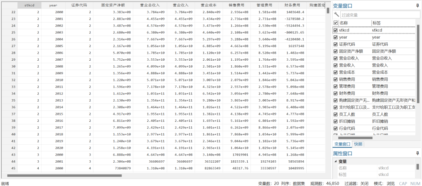Uncheck the 销售费用 variable checkbox

[335, 79]
